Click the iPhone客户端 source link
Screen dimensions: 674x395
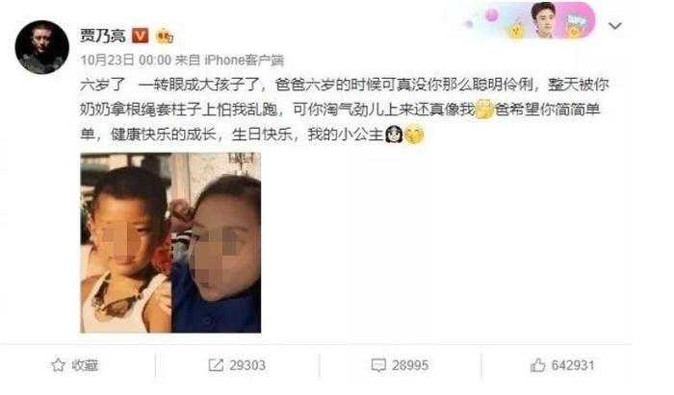point(244,60)
